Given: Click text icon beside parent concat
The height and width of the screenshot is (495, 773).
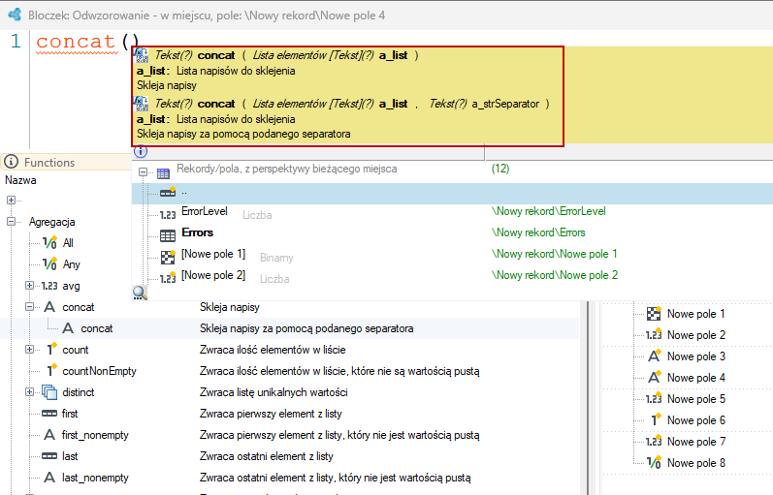Looking at the screenshot, I should pos(49,307).
